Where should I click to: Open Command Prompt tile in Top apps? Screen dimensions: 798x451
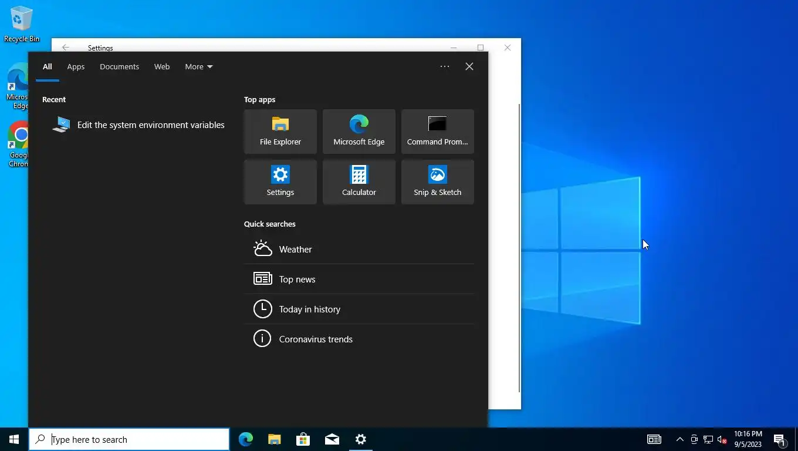(438, 132)
